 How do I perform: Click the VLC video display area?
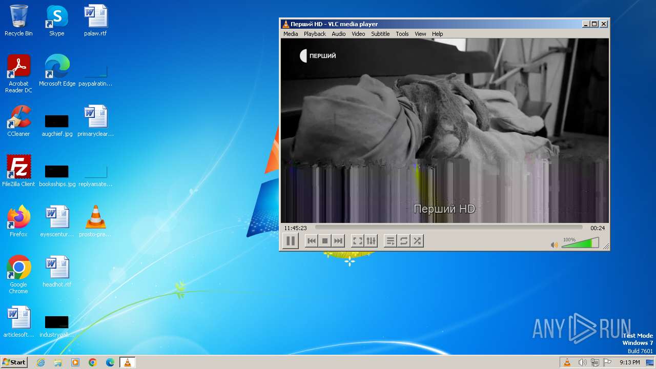coord(444,131)
